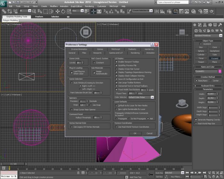Click Play Animation button
The width and height of the screenshot is (224, 179).
click(x=196, y=173)
